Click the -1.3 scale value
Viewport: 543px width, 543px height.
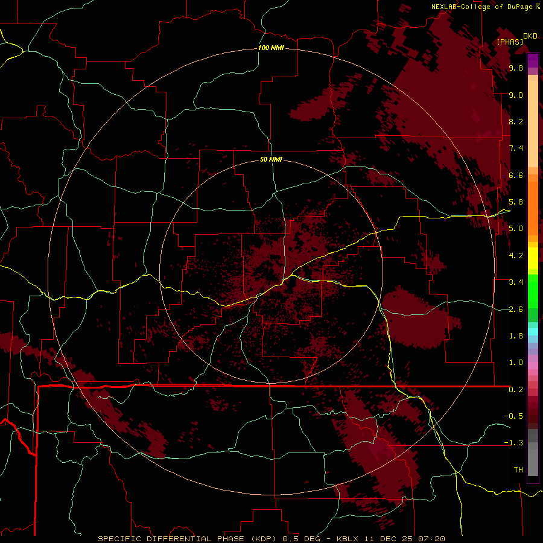coord(513,443)
